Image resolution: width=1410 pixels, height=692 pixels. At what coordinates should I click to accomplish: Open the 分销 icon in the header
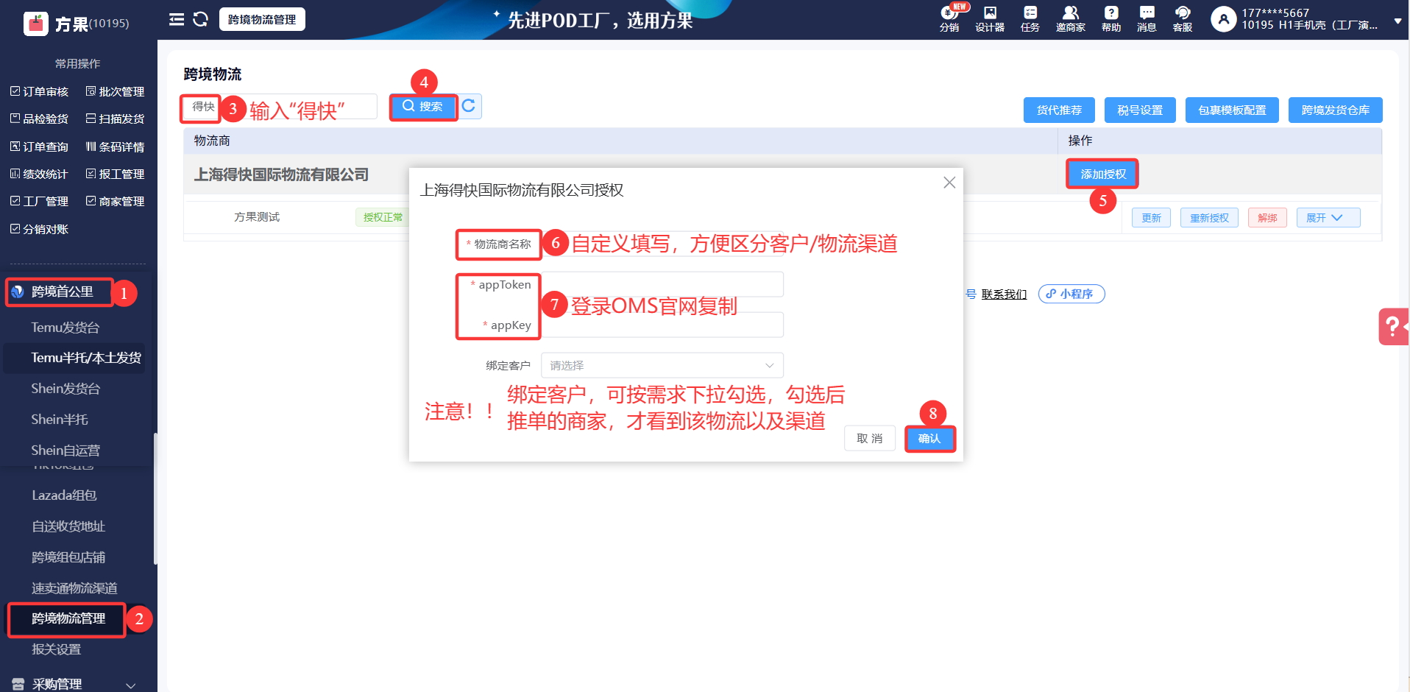click(949, 19)
